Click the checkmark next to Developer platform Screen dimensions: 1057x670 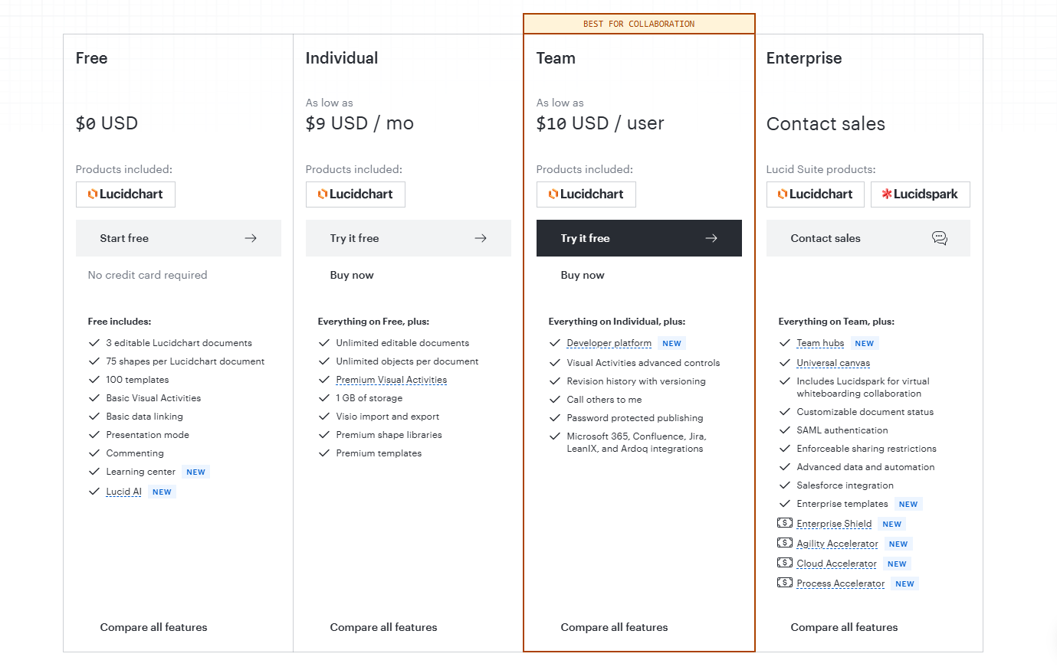point(555,343)
